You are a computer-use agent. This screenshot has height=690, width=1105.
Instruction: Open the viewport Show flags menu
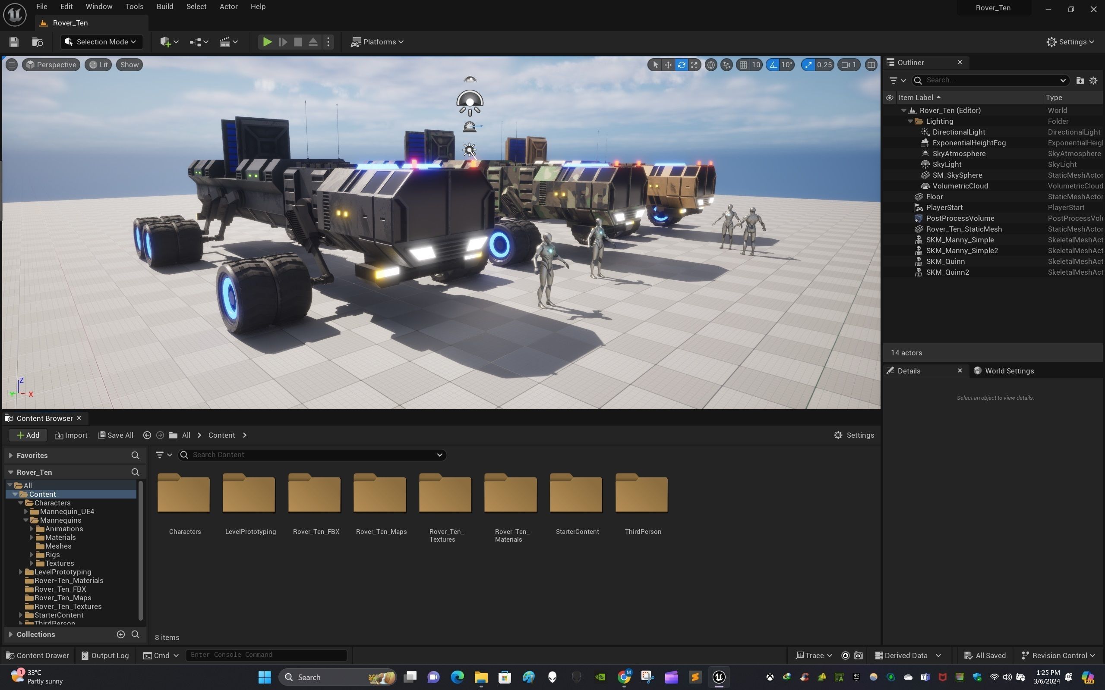pyautogui.click(x=129, y=65)
